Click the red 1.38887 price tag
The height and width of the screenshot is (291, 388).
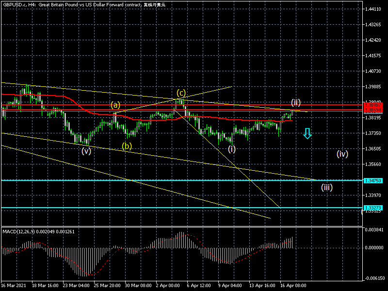[375, 105]
